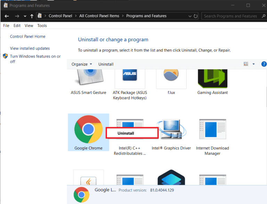The height and width of the screenshot is (204, 267).
Task: Click the ASUS Smart Gesture label
Action: [88, 92]
